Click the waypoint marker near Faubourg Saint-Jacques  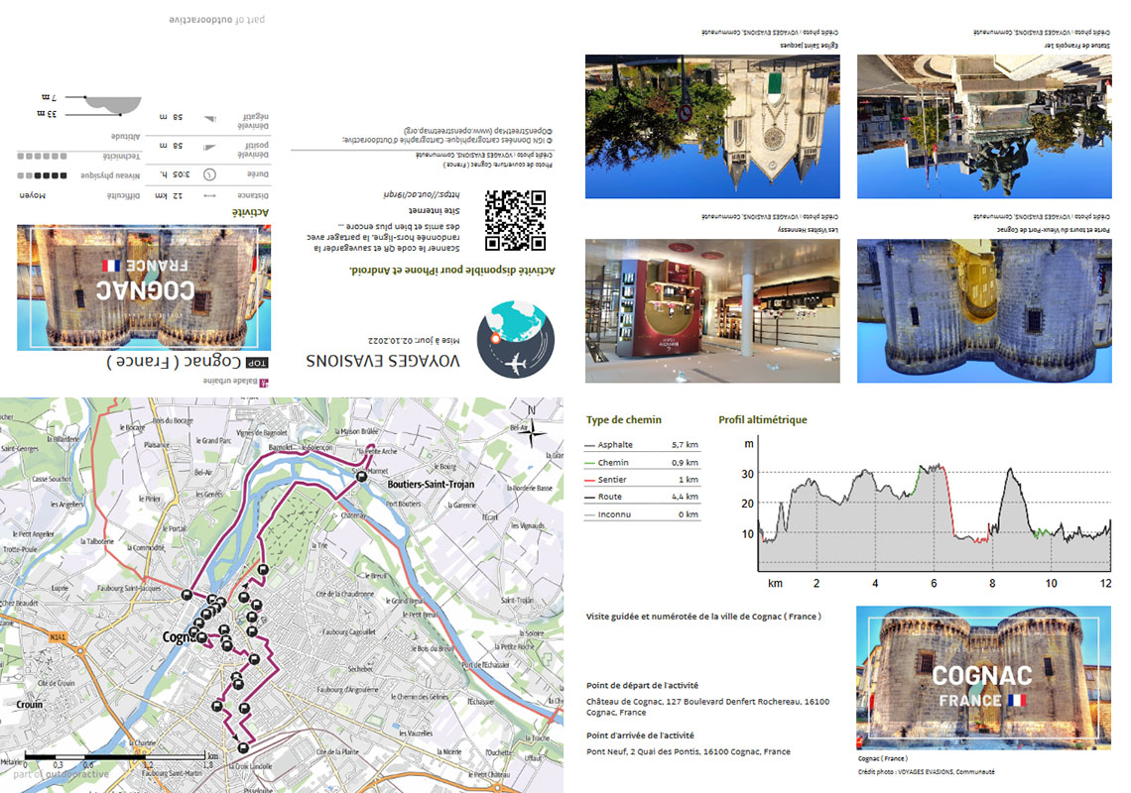click(187, 595)
